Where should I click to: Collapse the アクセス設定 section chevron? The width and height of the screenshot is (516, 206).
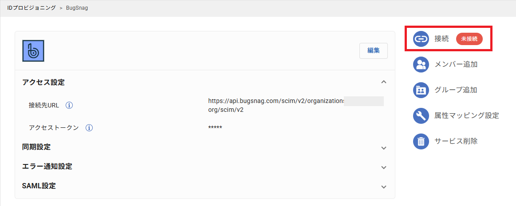[383, 82]
